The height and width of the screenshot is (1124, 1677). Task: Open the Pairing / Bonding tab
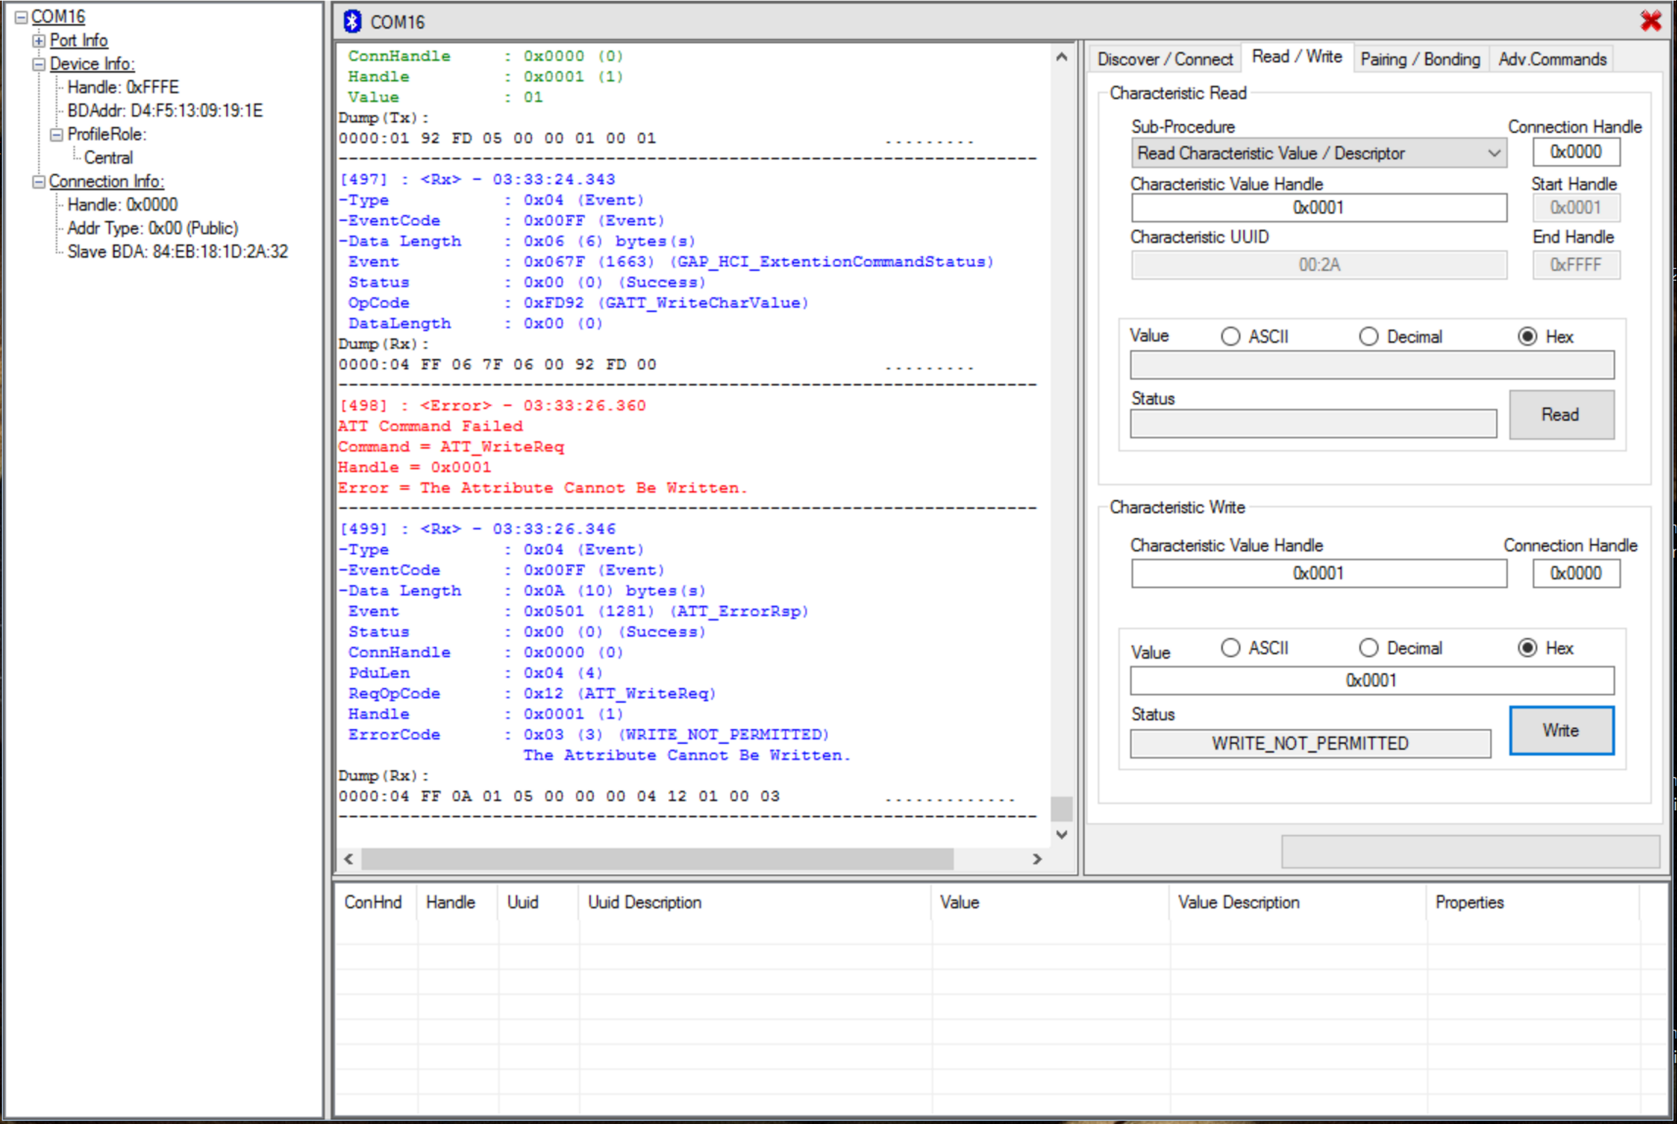1420,59
